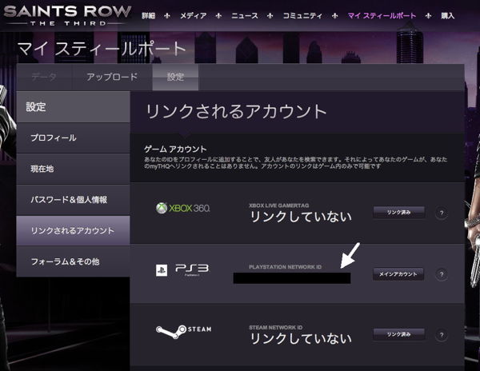Select マイ スティールポート in the top navigation
The height and width of the screenshot is (371, 480).
pyautogui.click(x=382, y=16)
